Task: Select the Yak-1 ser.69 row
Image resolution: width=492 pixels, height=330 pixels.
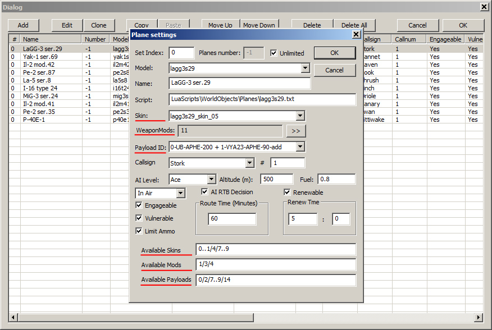Action: [x=69, y=57]
